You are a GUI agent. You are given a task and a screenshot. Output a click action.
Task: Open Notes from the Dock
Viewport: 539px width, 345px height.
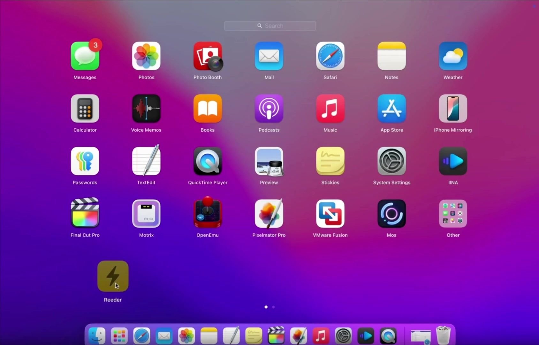[209, 336]
